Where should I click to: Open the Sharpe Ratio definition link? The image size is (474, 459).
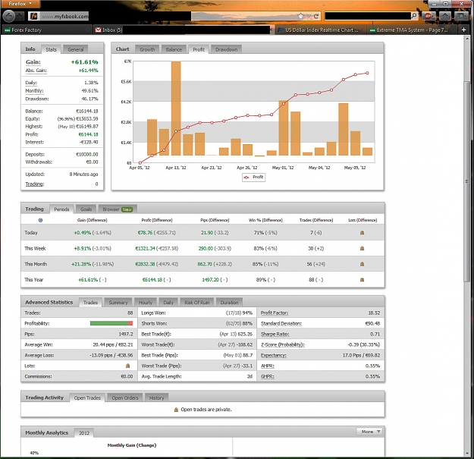pos(275,334)
